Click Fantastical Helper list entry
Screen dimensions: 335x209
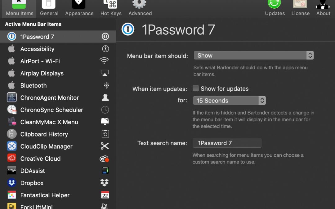coord(45,195)
